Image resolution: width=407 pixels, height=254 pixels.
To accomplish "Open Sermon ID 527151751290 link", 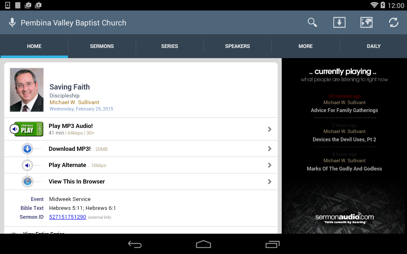I will click(x=67, y=217).
